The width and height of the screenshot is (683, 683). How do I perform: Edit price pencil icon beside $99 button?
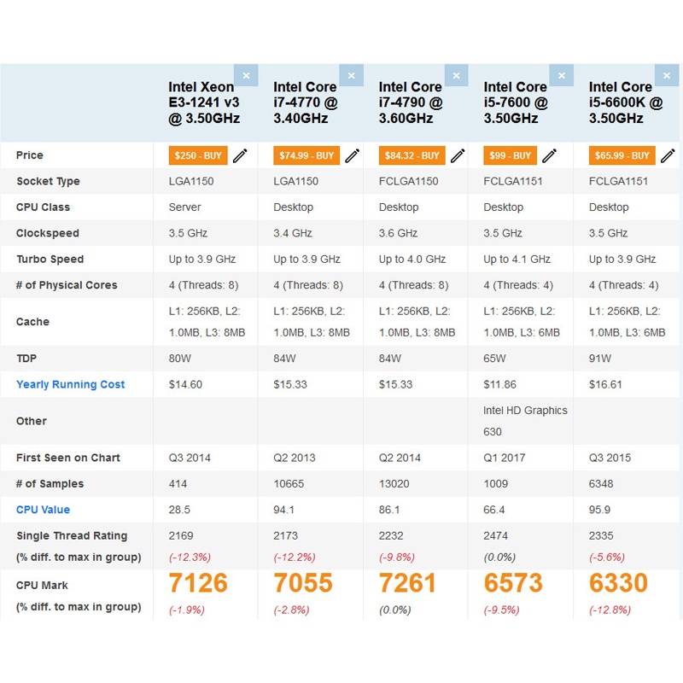point(549,155)
